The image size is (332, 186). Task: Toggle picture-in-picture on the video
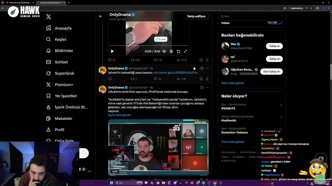[178, 51]
